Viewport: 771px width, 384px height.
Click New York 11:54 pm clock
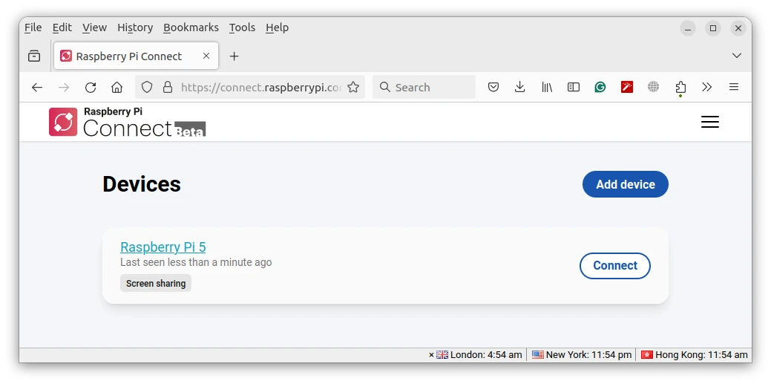coord(588,354)
